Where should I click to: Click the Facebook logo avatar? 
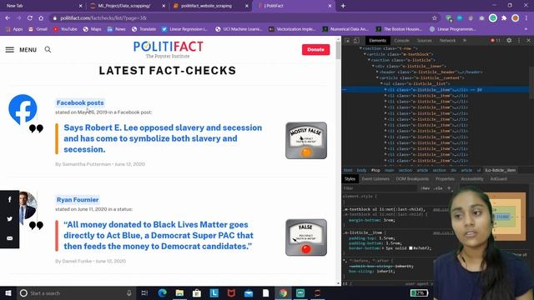coord(23,109)
